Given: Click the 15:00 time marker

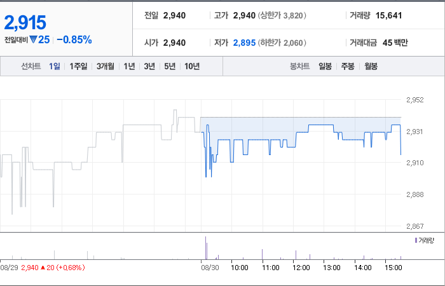Looking at the screenshot, I should click(394, 268).
